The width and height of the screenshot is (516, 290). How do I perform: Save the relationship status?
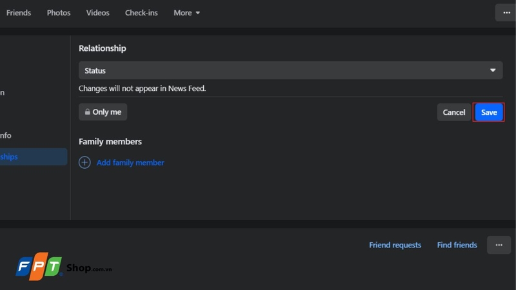click(x=489, y=112)
